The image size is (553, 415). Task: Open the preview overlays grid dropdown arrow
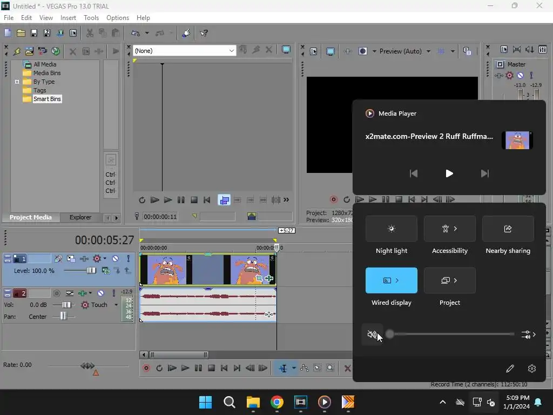click(453, 51)
